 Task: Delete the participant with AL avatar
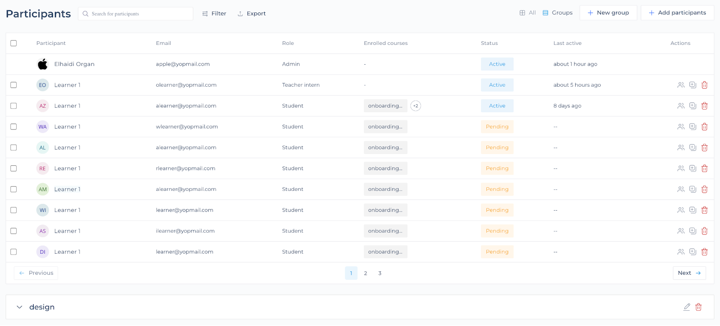point(705,148)
